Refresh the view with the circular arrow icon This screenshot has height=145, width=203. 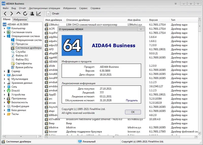[25, 14]
